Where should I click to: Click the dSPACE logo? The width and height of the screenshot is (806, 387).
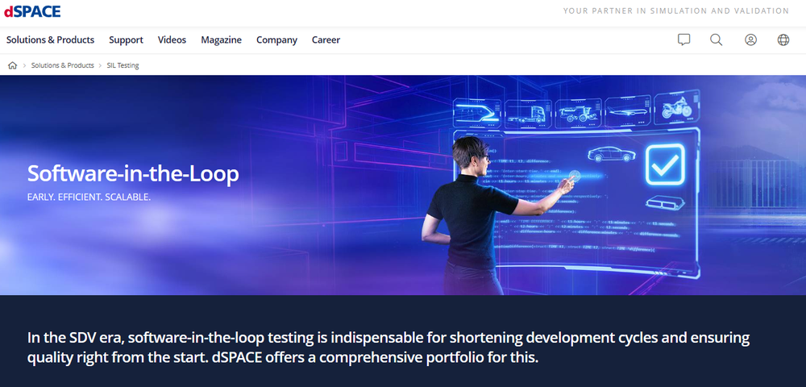32,11
